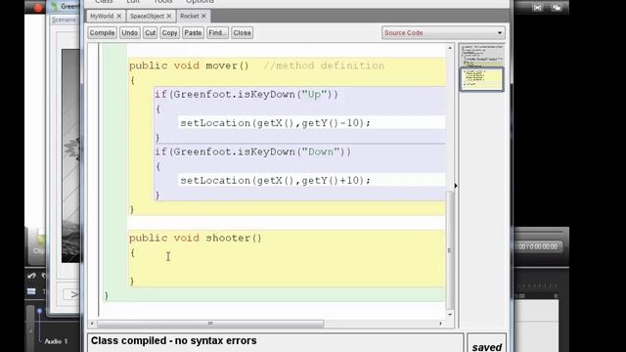Image resolution: width=626 pixels, height=352 pixels.
Task: Close the MyWorld tab with its X
Action: [x=119, y=16]
